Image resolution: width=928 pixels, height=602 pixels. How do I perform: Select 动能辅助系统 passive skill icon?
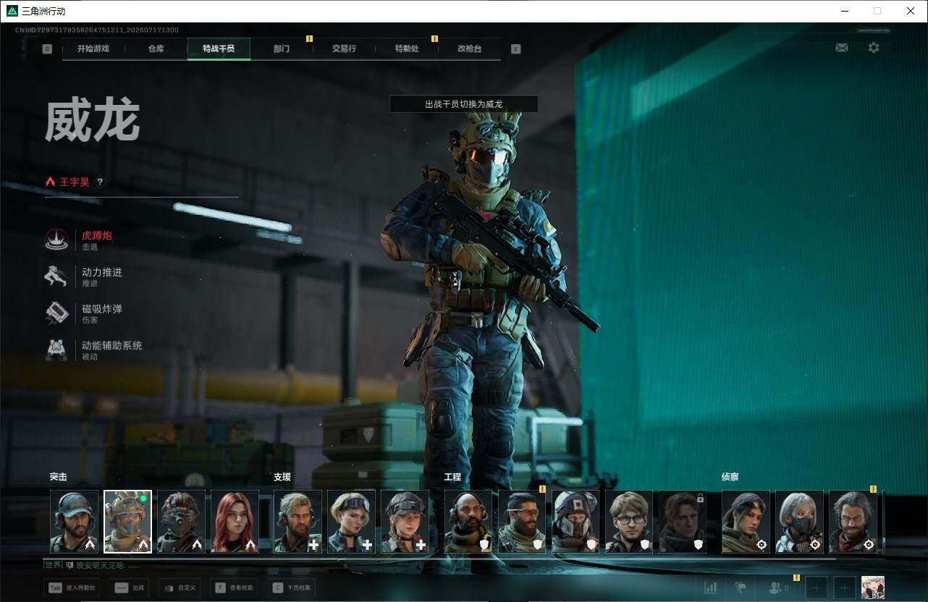[x=56, y=350]
